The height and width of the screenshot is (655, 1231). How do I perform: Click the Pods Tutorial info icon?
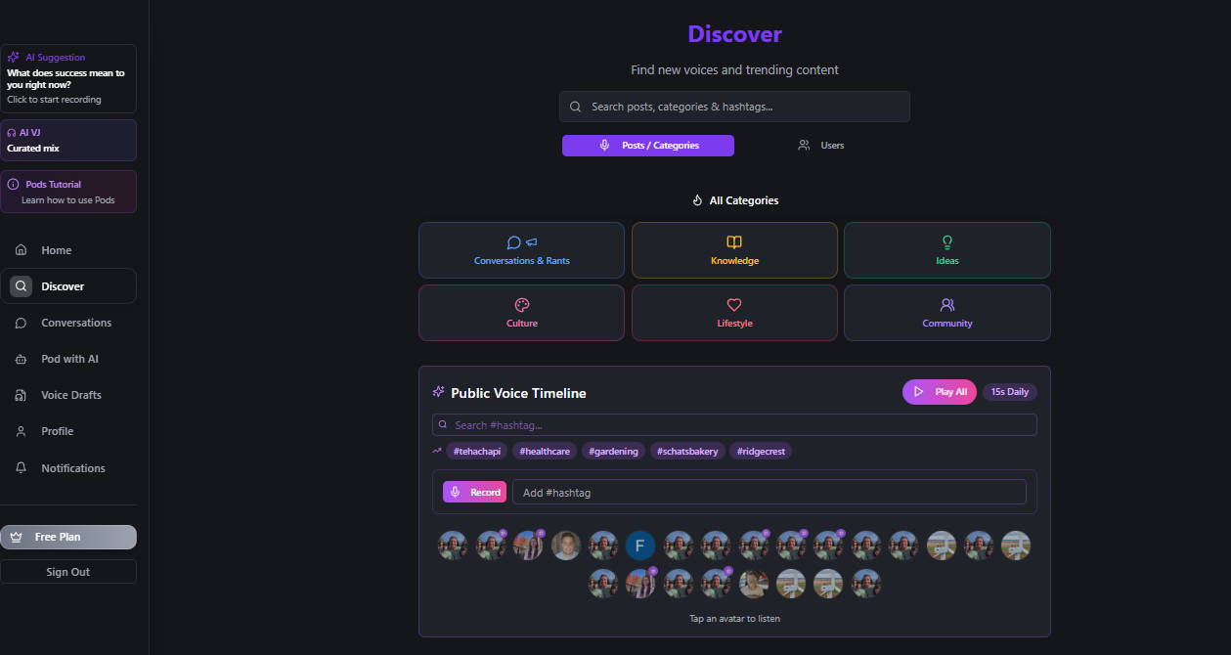click(14, 184)
